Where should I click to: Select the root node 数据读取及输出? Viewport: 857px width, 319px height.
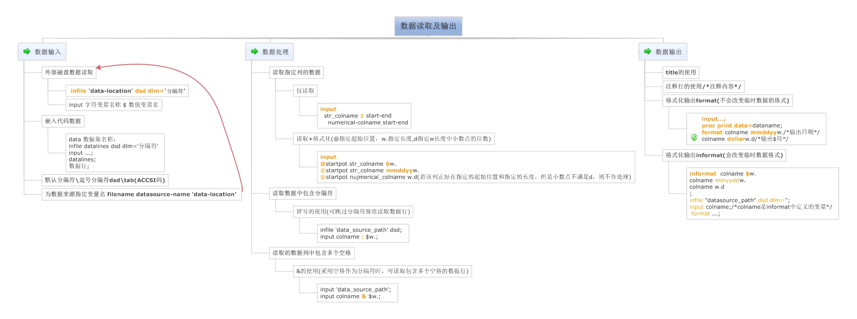pyautogui.click(x=428, y=26)
